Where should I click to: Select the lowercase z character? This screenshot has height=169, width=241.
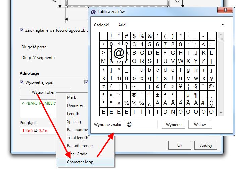tap(103, 87)
